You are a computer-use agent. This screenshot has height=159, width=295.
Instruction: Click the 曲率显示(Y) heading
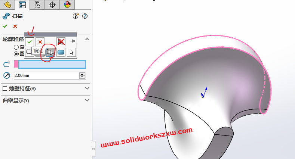16,101
